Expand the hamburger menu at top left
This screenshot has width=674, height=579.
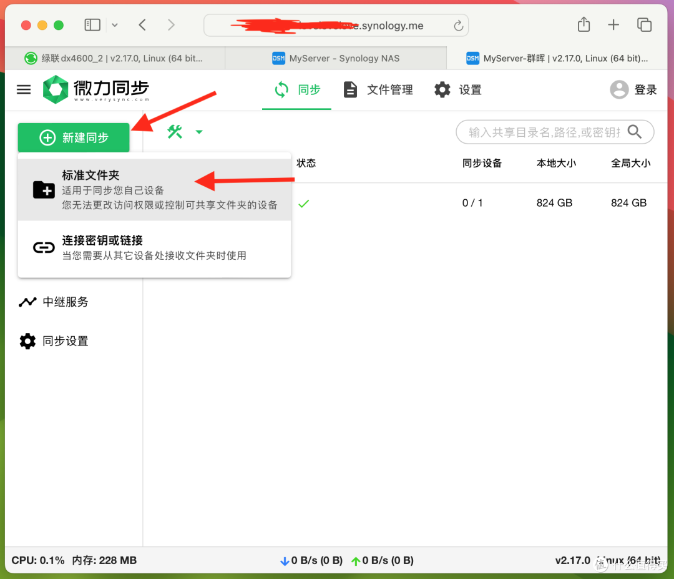(23, 89)
